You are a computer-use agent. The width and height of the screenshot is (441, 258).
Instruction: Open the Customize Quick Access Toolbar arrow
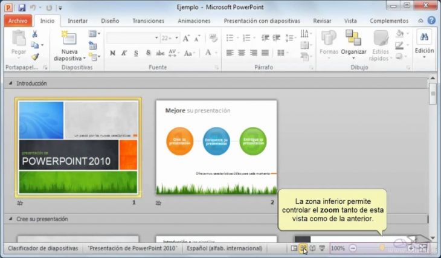tap(60, 8)
